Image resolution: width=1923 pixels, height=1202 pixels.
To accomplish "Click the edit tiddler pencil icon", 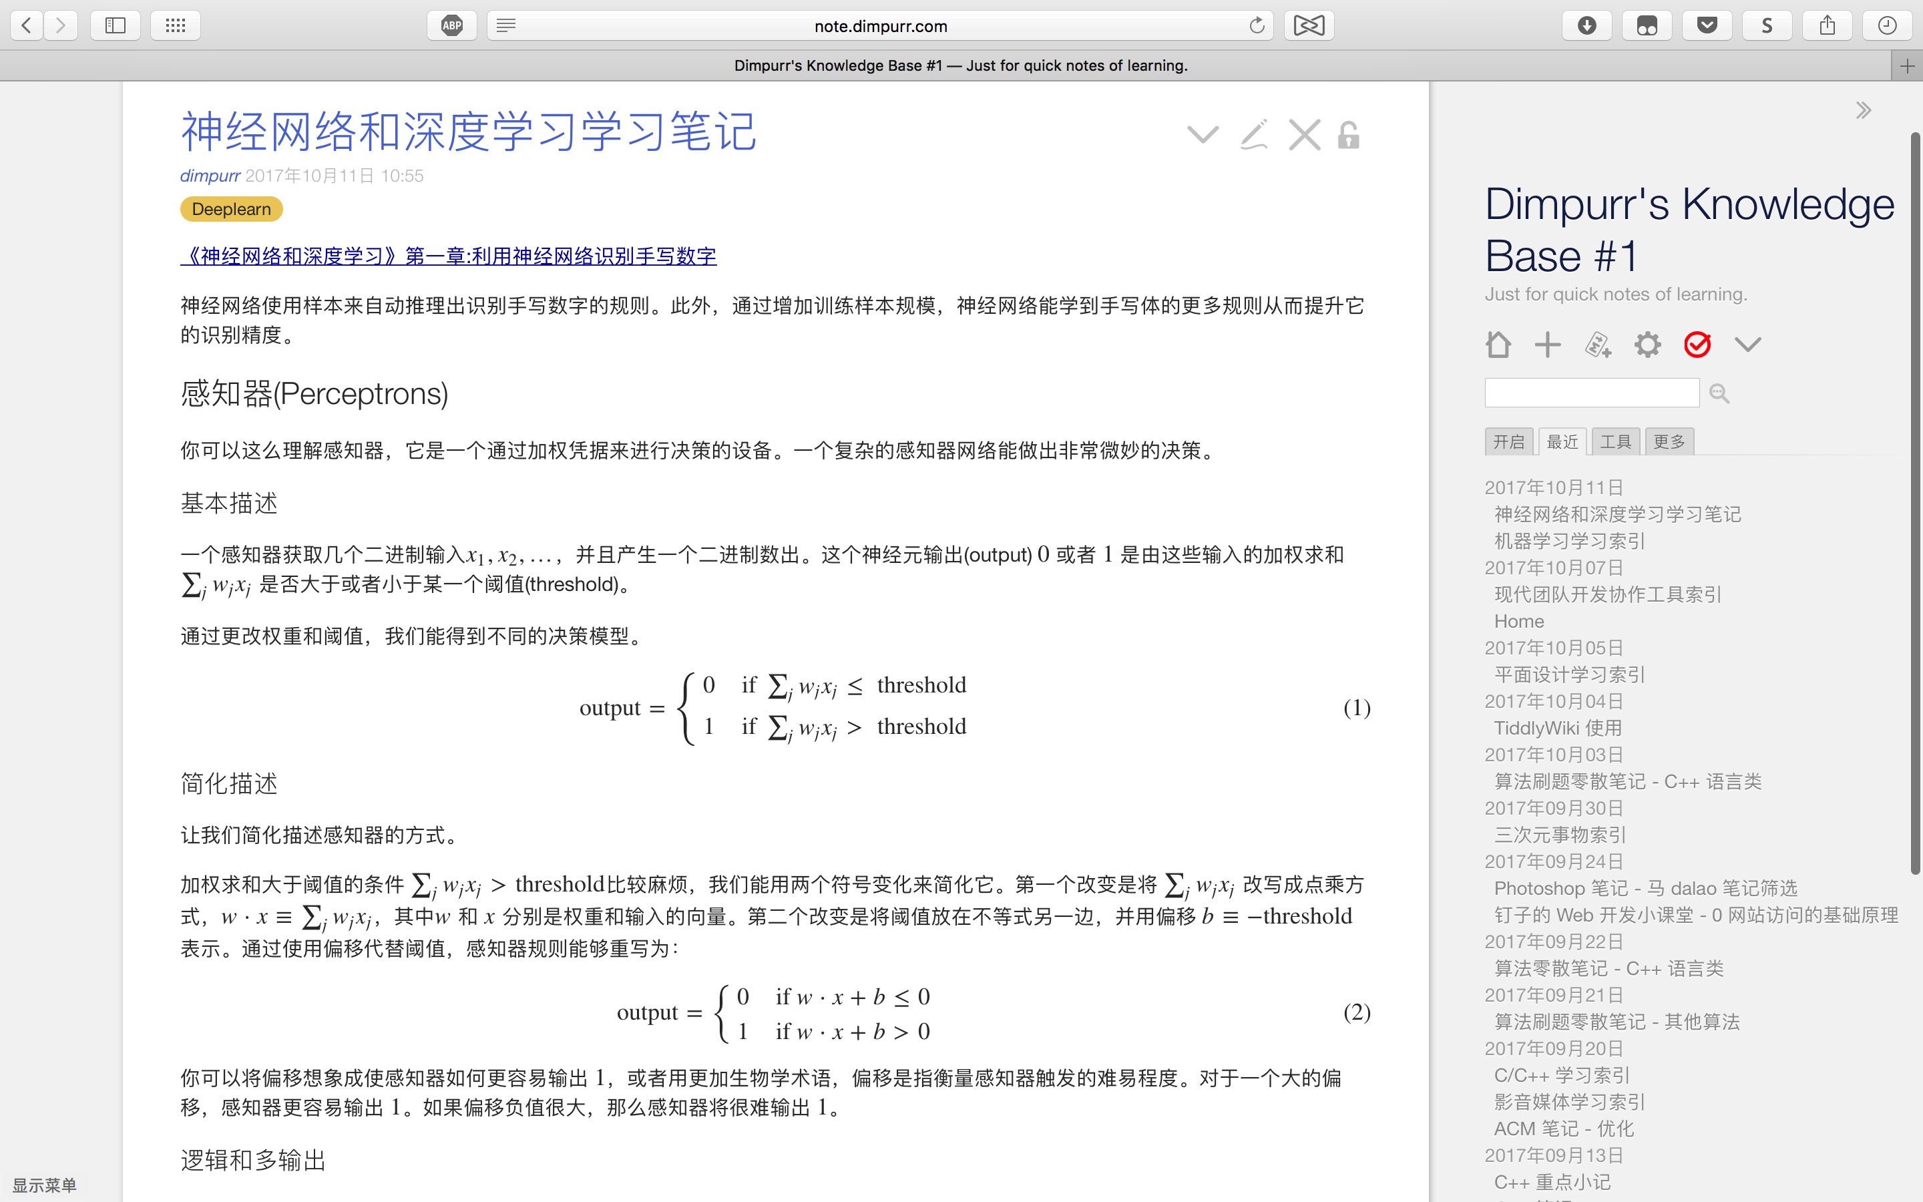I will point(1253,135).
